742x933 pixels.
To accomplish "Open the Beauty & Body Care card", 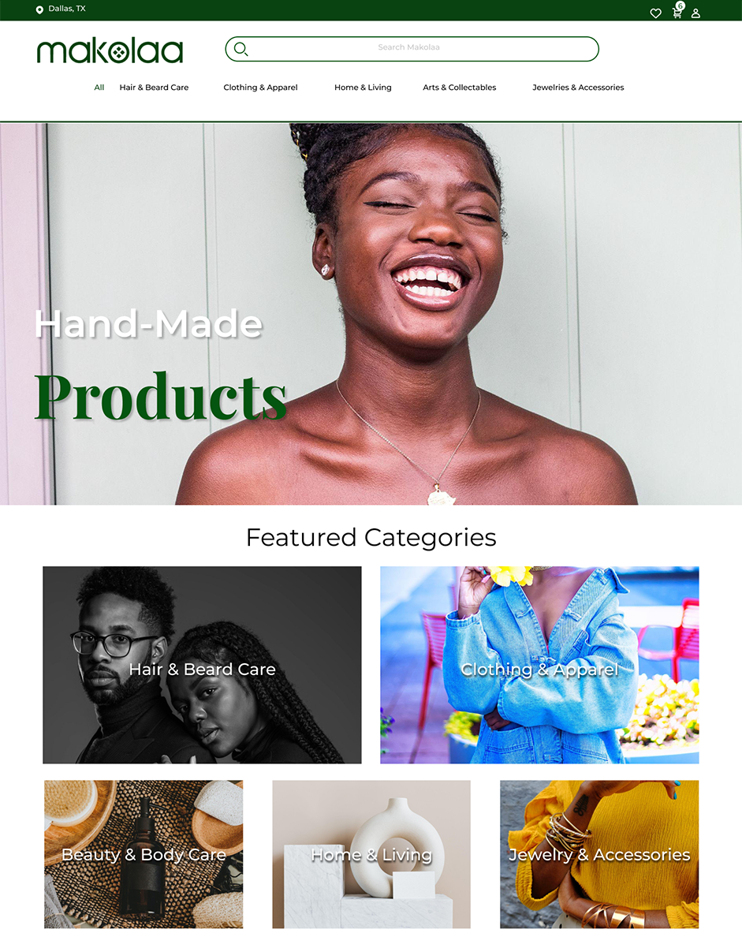I will pos(144,854).
